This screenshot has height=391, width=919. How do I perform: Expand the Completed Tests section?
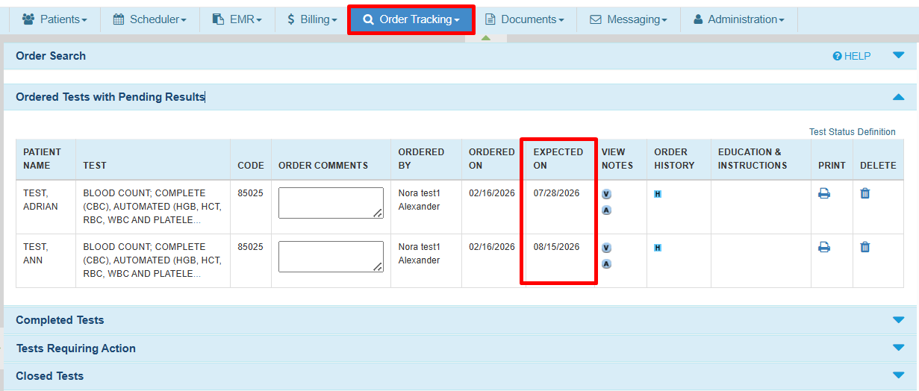tap(898, 320)
